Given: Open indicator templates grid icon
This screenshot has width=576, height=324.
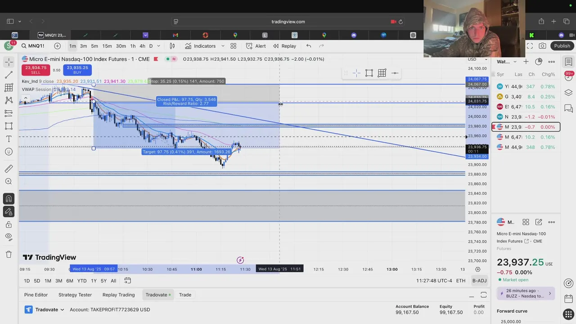Looking at the screenshot, I should coord(233,46).
